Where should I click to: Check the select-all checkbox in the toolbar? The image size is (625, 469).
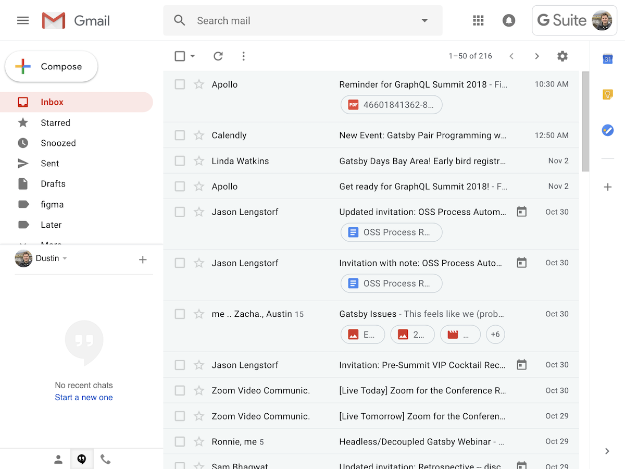tap(180, 56)
